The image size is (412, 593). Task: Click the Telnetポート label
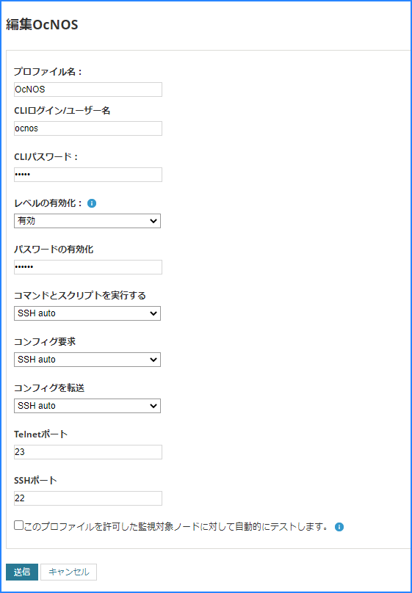41,434
